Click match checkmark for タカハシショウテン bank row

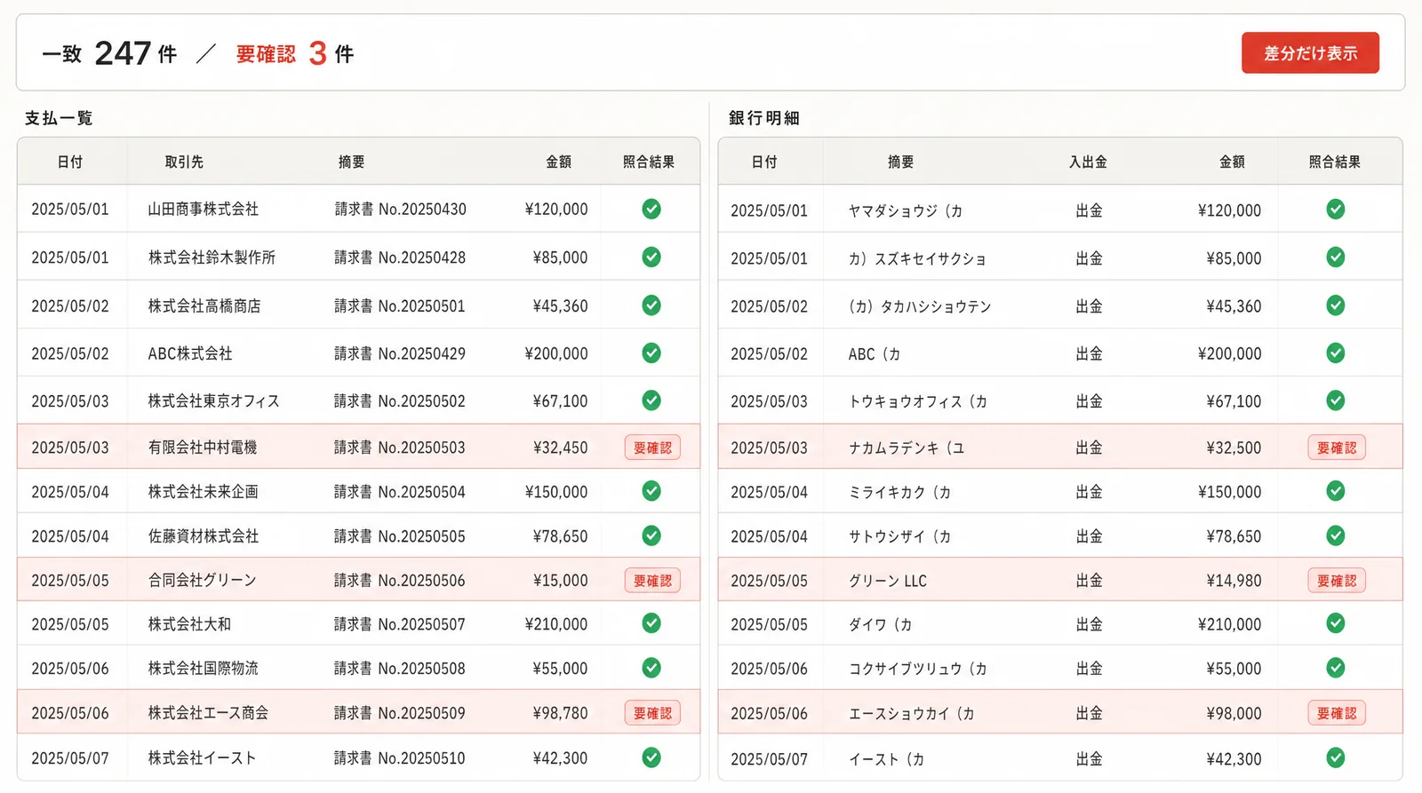coord(1335,305)
